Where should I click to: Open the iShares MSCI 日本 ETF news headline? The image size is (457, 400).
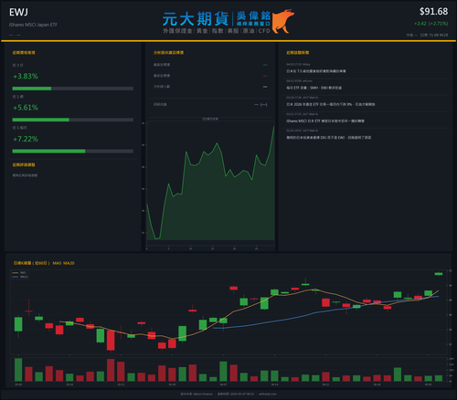(x=325, y=121)
